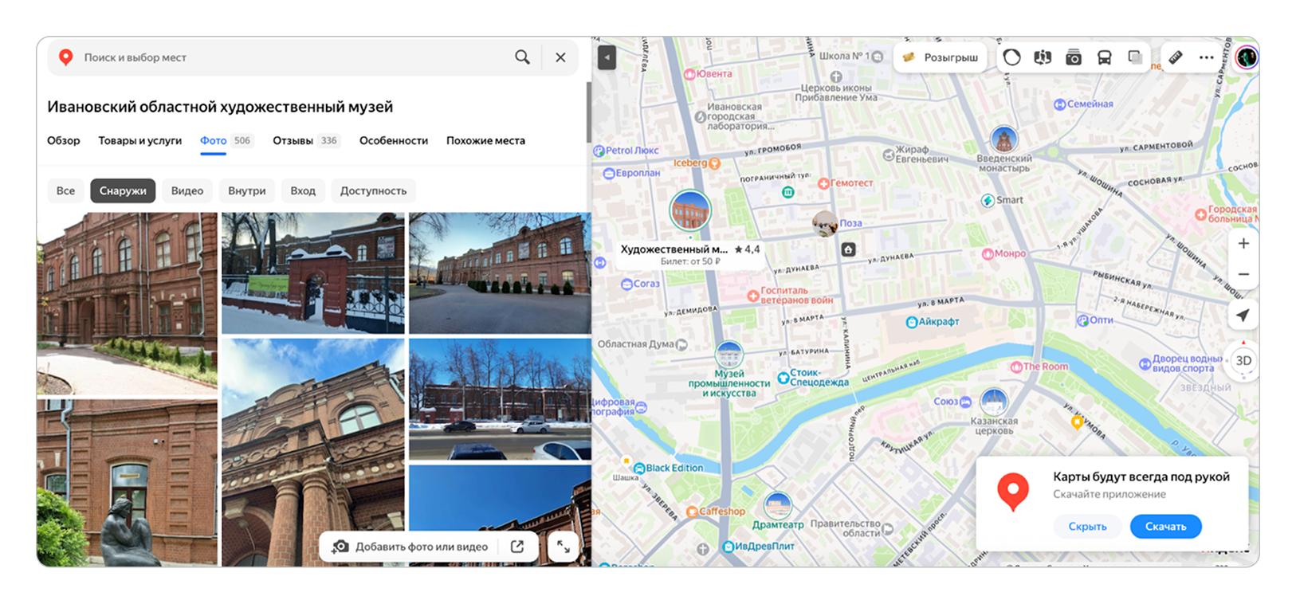Open the user profile avatar
The width and height of the screenshot is (1296, 604).
click(x=1246, y=57)
